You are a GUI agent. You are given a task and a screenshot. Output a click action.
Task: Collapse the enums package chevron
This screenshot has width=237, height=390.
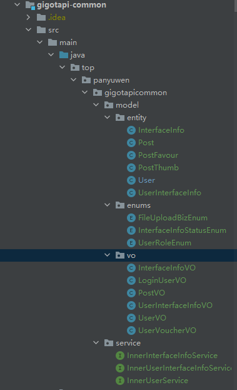pos(108,205)
